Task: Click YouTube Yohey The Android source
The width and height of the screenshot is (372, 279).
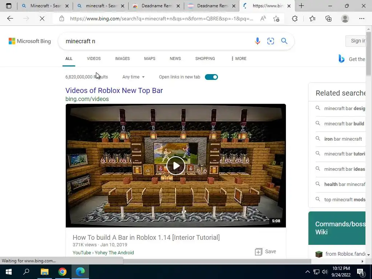Action: (103, 253)
